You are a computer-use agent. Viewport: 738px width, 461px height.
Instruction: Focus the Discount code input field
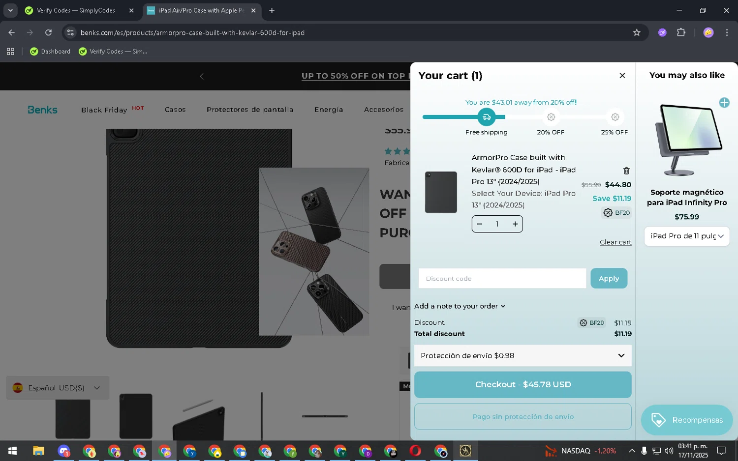pyautogui.click(x=502, y=278)
